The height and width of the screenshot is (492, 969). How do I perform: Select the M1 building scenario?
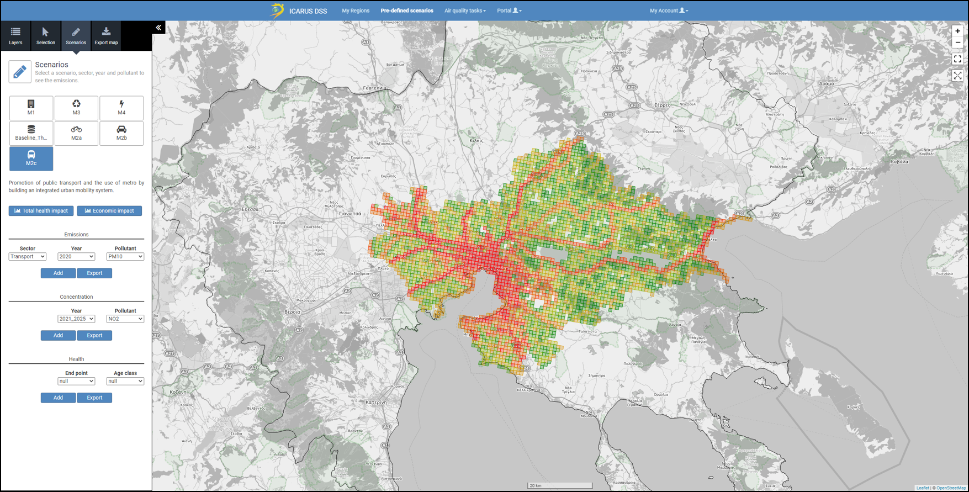click(31, 108)
